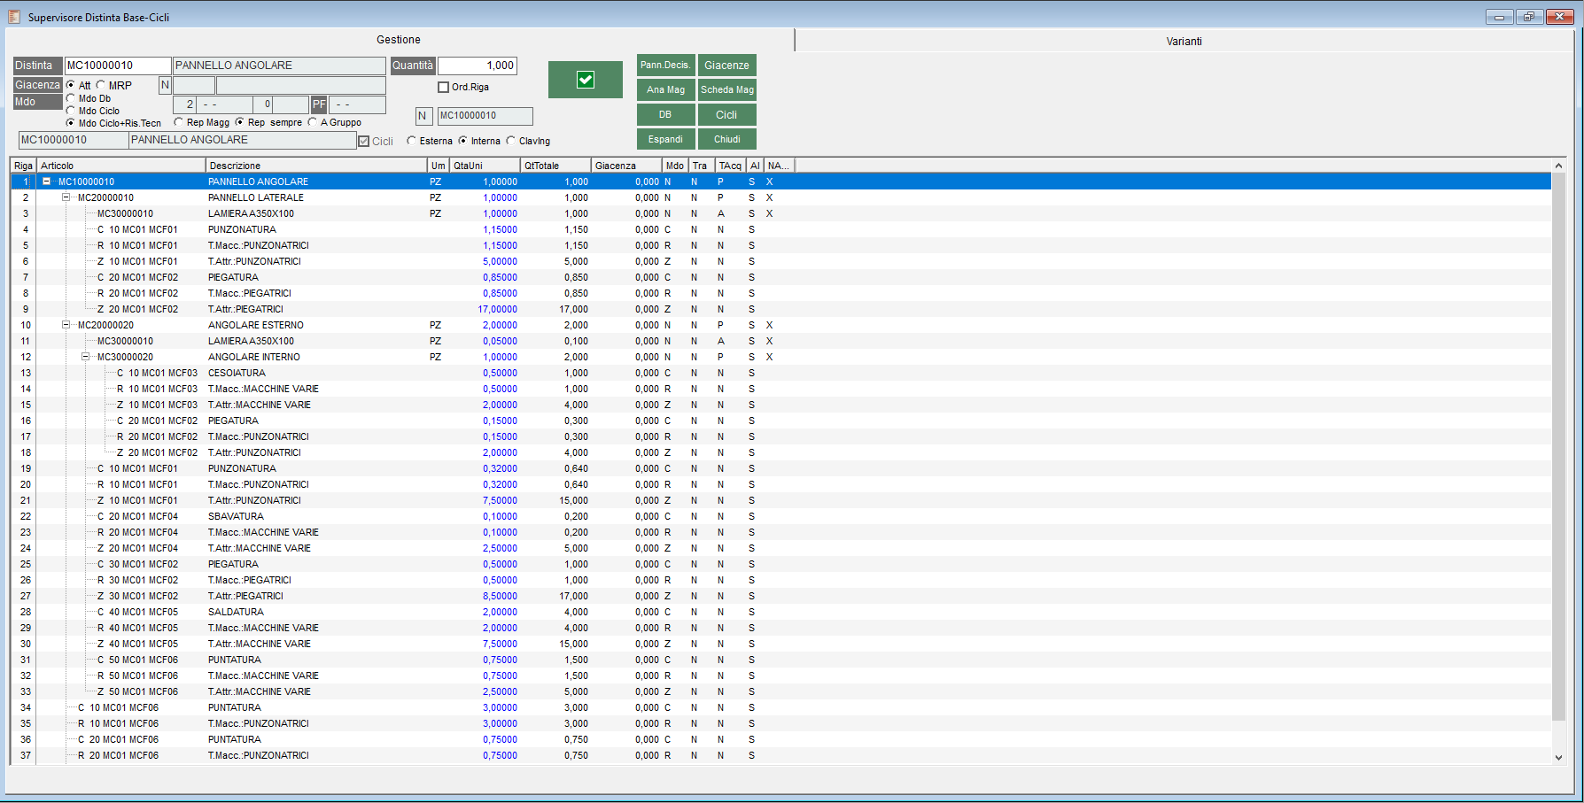Click the Quantità input field

(478, 66)
